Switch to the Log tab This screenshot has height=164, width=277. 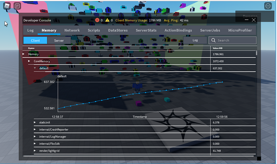[x=31, y=30]
